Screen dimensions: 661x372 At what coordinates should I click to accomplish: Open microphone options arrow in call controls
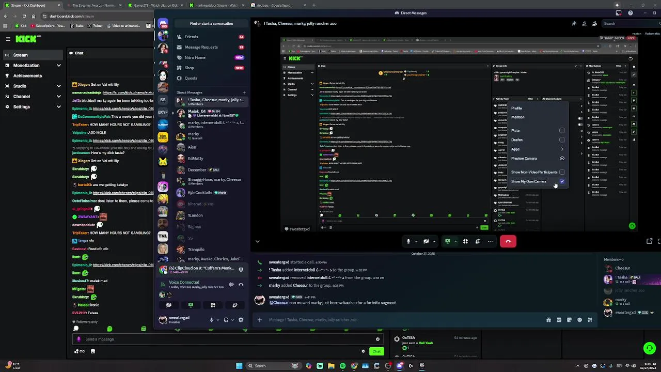[x=416, y=241]
